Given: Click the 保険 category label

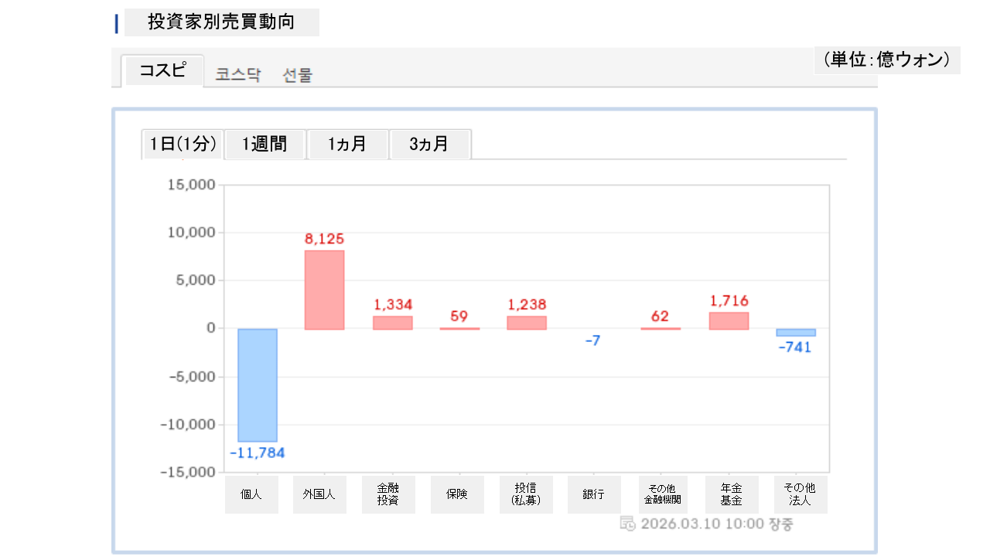Looking at the screenshot, I should coord(457,494).
